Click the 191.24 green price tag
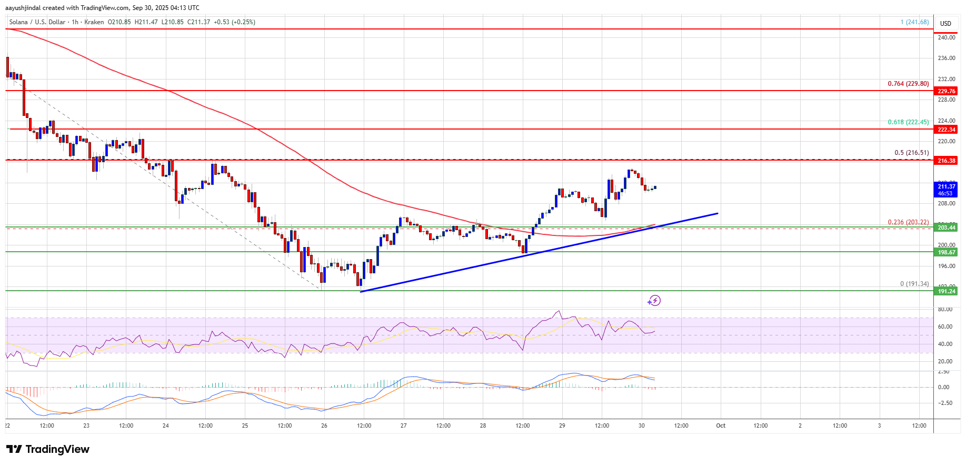The height and width of the screenshot is (465, 966). [x=947, y=291]
